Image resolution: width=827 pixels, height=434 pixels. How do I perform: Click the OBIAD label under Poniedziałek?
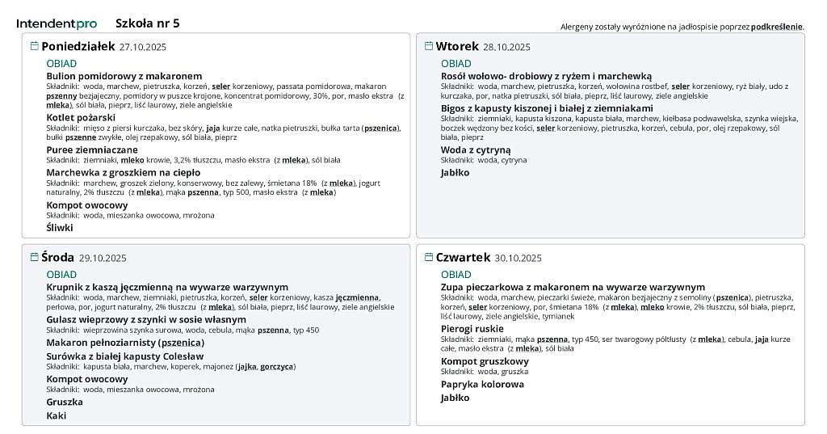tap(61, 64)
